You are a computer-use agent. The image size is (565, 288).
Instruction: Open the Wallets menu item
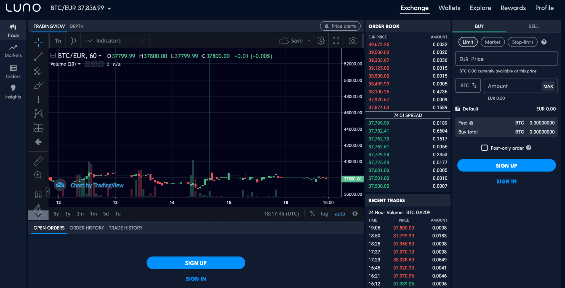tap(449, 8)
